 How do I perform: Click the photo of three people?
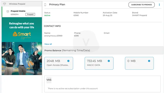click(x=22, y=58)
